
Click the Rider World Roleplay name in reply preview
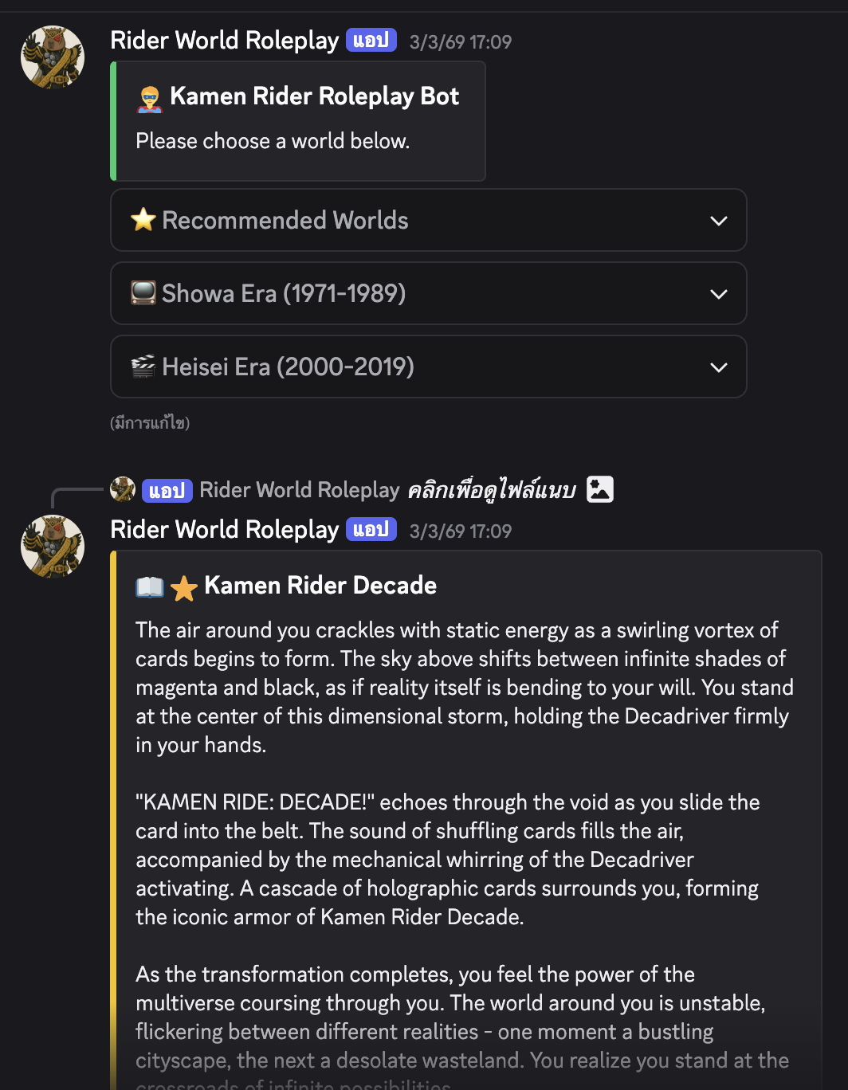pyautogui.click(x=299, y=490)
